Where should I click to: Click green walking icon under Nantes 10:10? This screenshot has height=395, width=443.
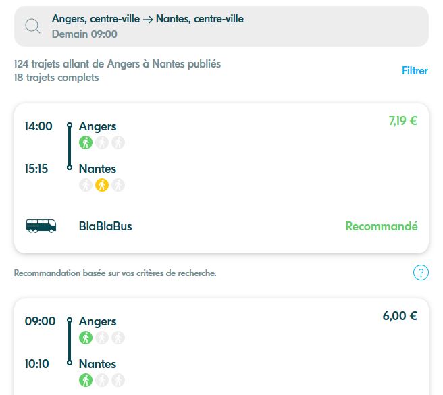(x=86, y=380)
